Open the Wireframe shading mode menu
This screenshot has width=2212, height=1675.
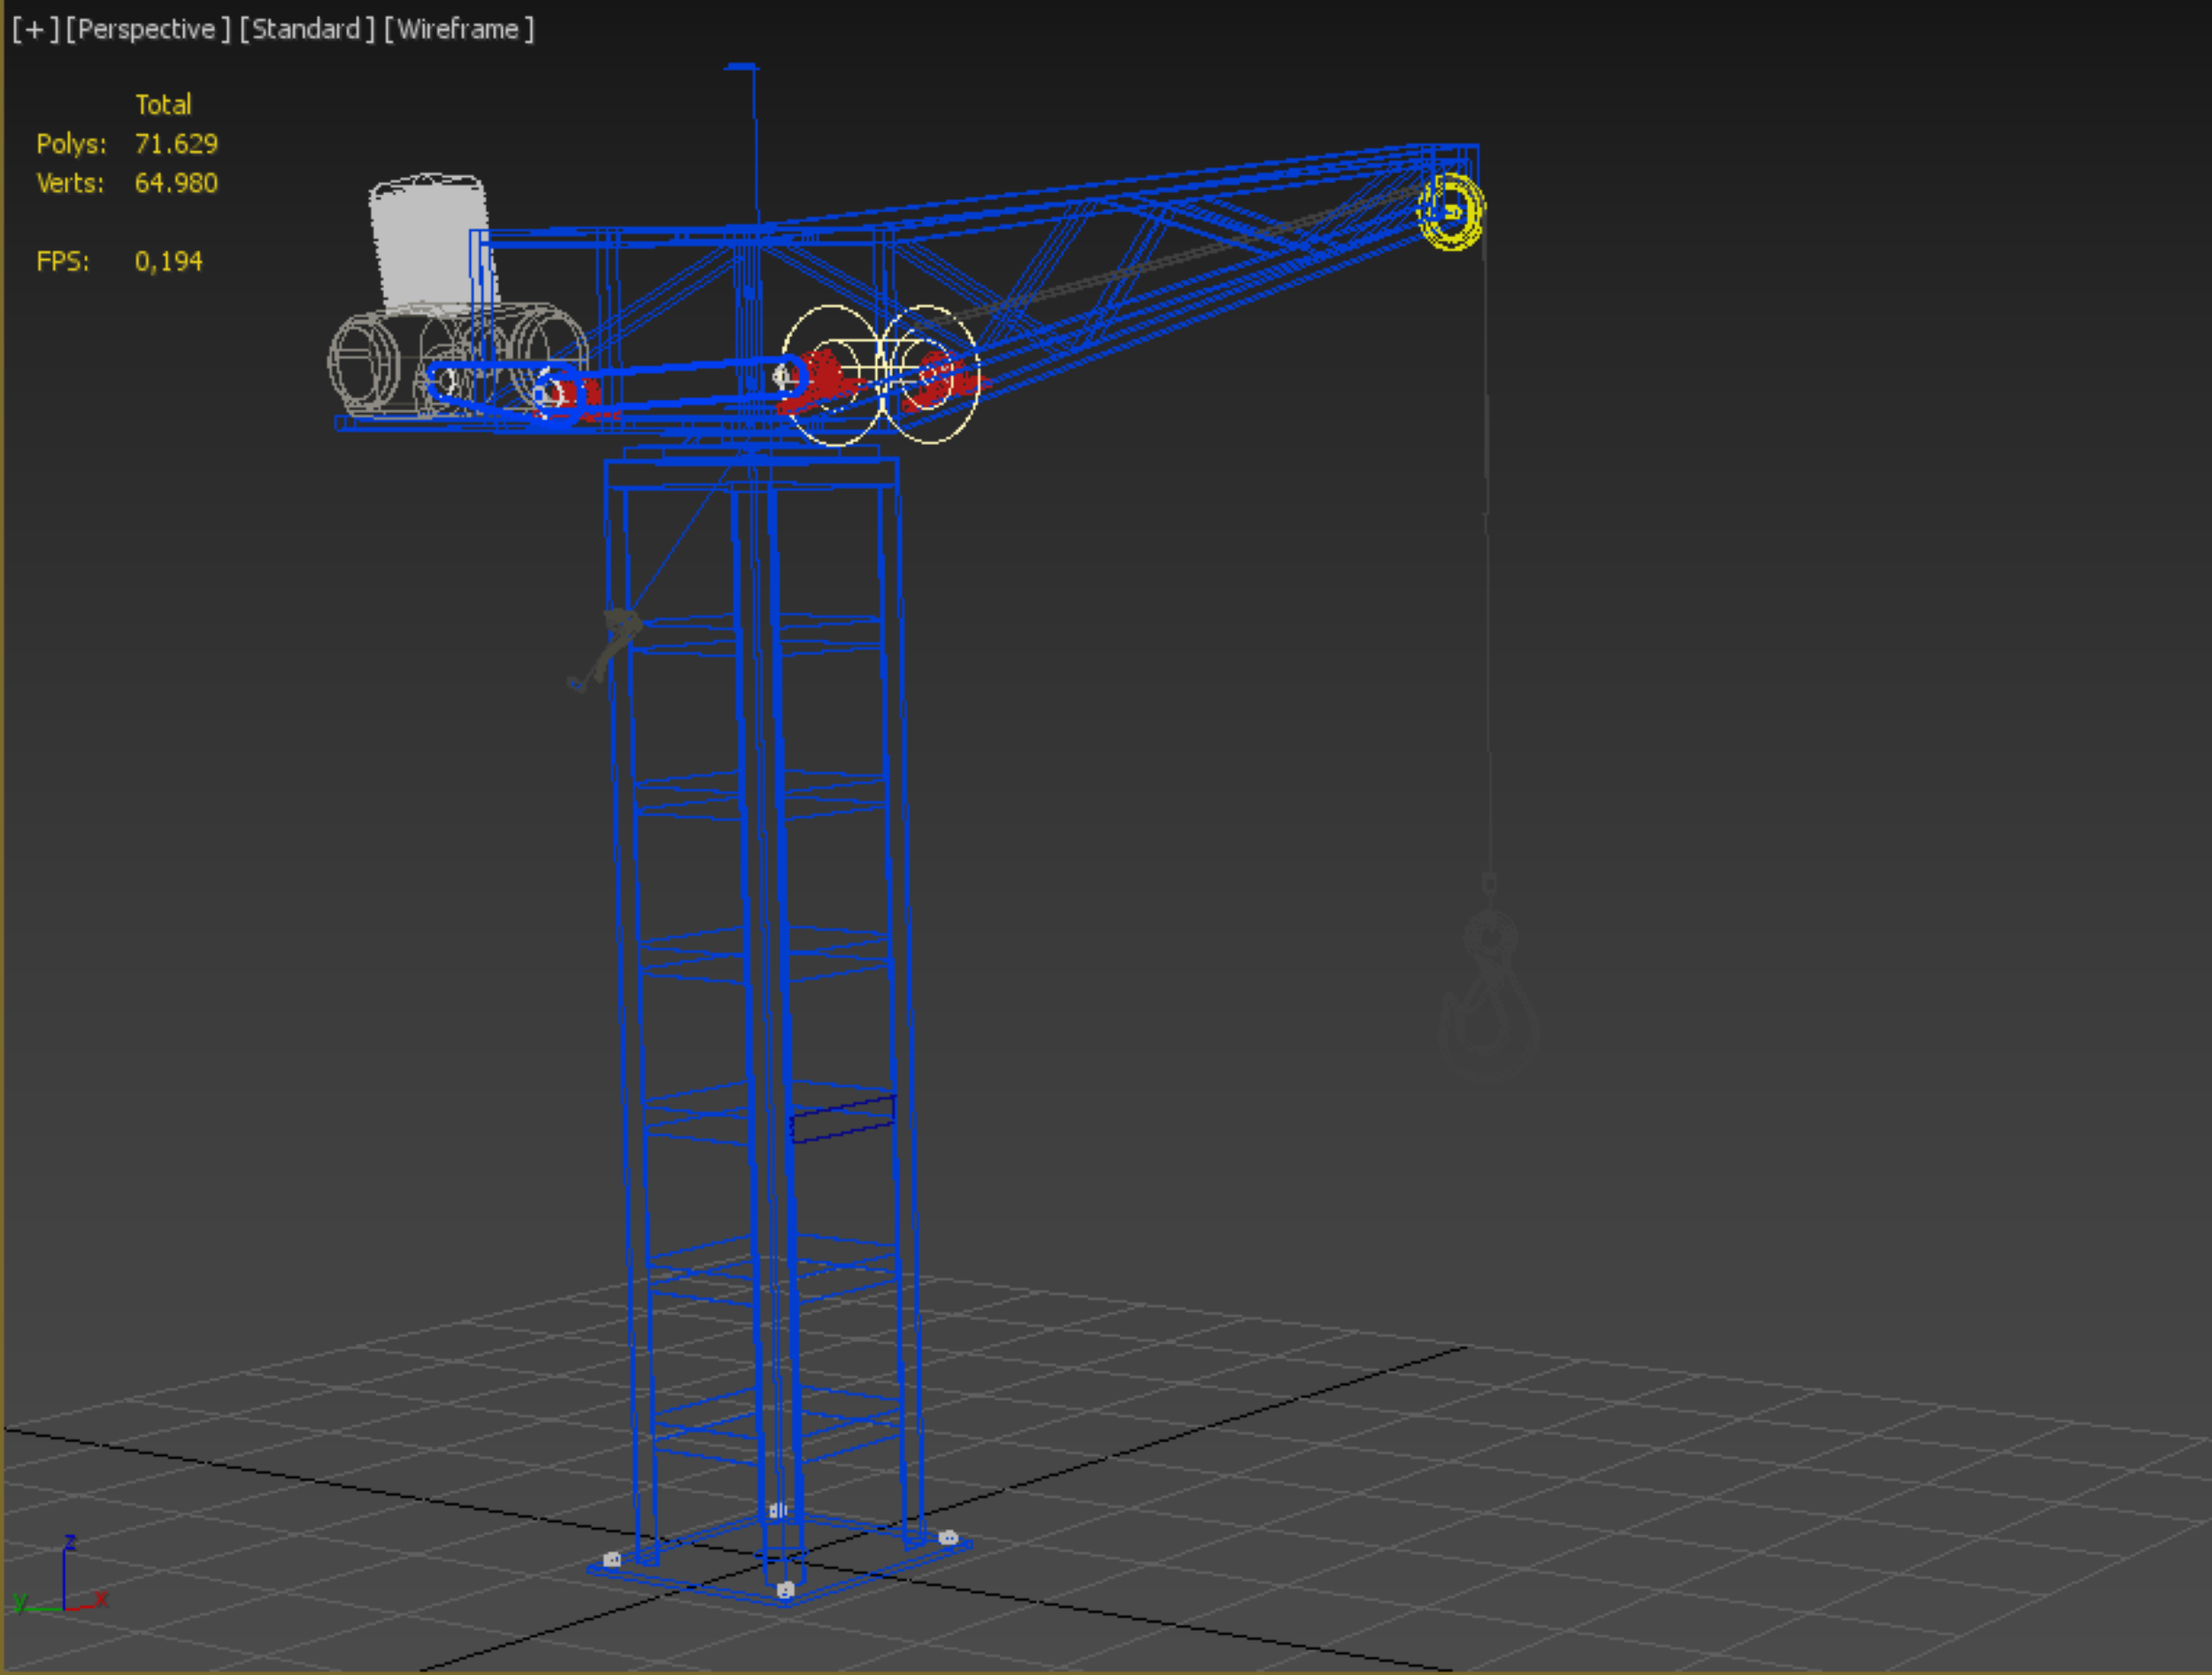(x=459, y=29)
